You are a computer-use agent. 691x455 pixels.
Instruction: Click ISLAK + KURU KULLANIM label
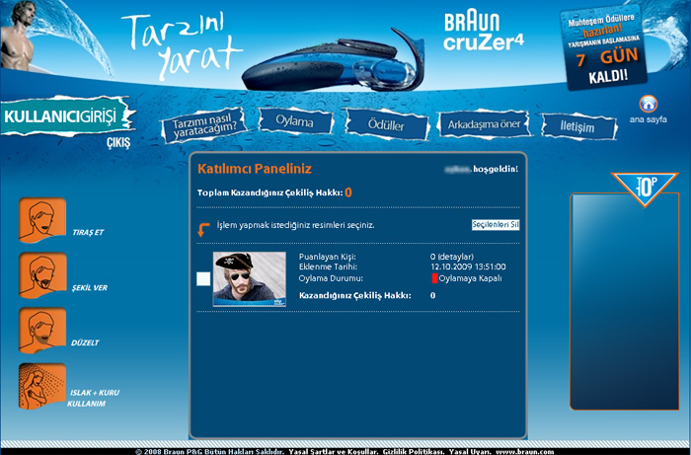click(94, 398)
